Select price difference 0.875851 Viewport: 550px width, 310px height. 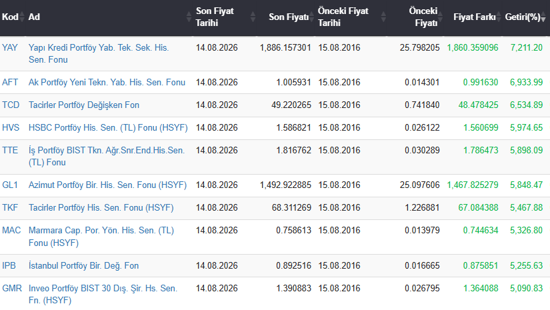[x=481, y=266]
